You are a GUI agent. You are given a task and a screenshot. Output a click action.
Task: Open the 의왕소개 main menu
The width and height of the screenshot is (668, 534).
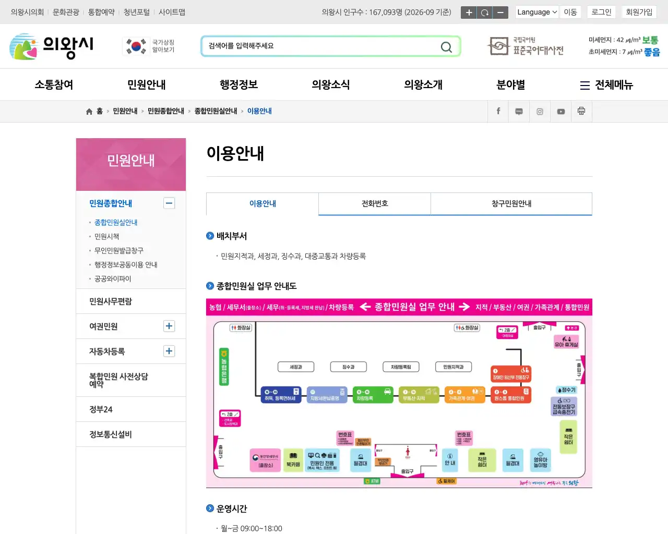423,84
